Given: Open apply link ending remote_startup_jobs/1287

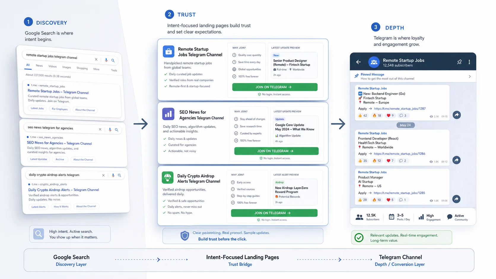Looking at the screenshot, I should coord(400,109).
